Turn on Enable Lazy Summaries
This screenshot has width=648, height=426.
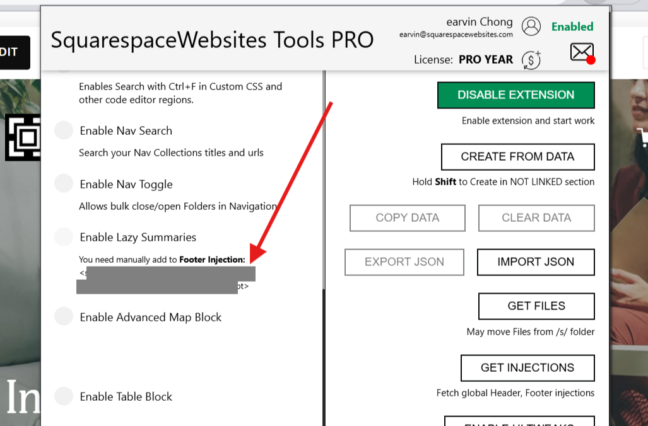pos(64,237)
